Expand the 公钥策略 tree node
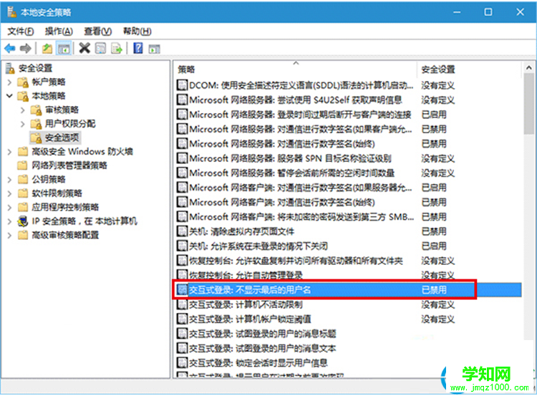Screen dimensions: 537x396 pyautogui.click(x=9, y=180)
